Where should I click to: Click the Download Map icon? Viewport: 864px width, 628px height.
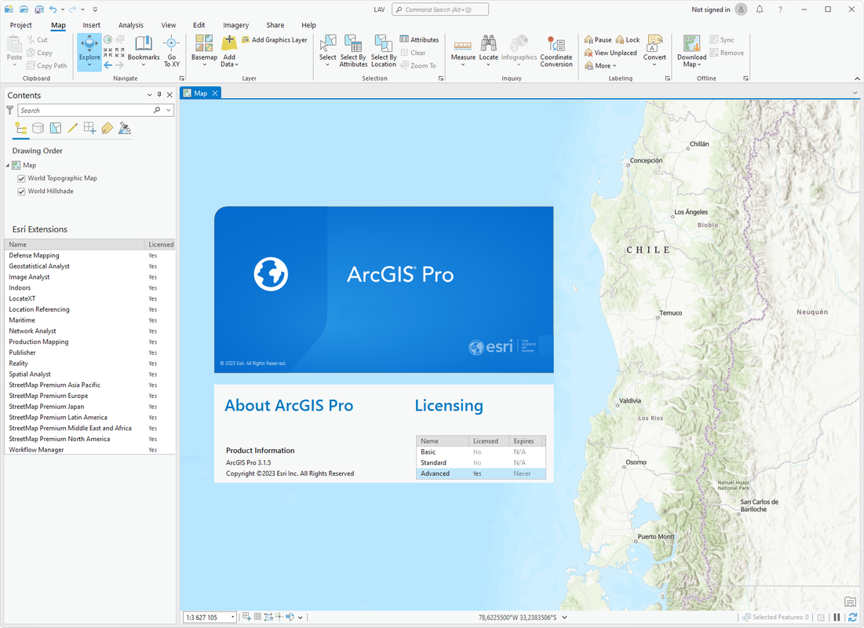pos(691,43)
